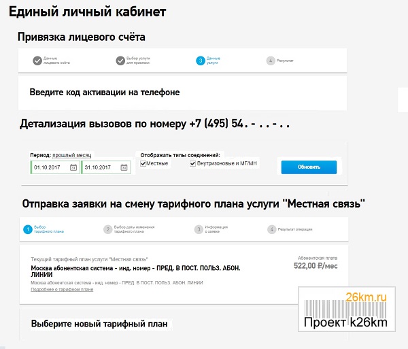This screenshot has width=408, height=349.
Task: Click the start date field 01.10.2017
Action: (x=55, y=167)
